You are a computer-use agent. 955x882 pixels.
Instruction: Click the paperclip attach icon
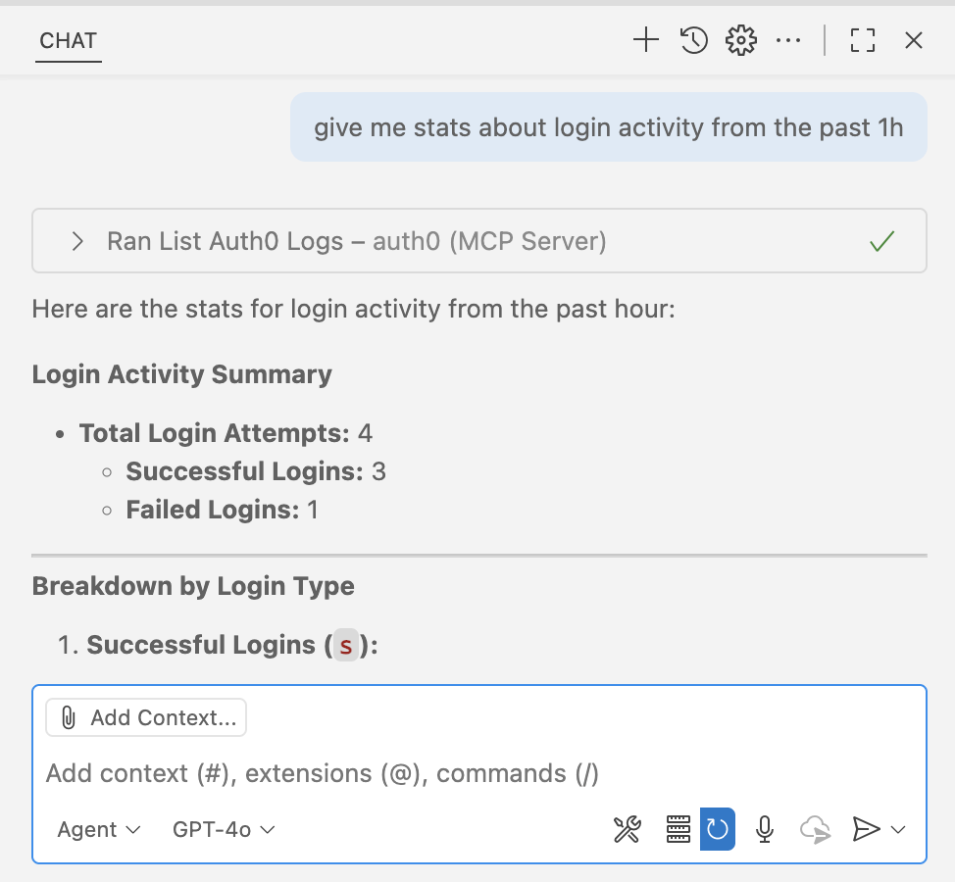pos(69,717)
